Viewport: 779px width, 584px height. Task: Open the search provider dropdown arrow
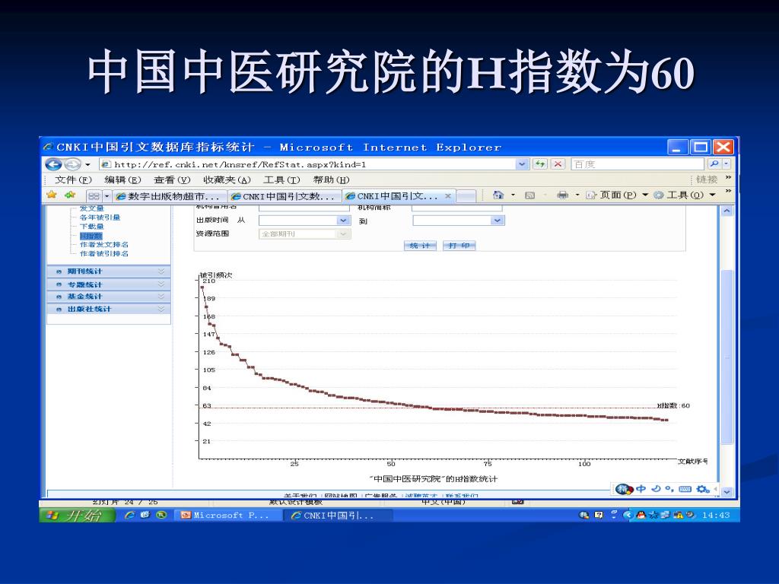pyautogui.click(x=727, y=164)
